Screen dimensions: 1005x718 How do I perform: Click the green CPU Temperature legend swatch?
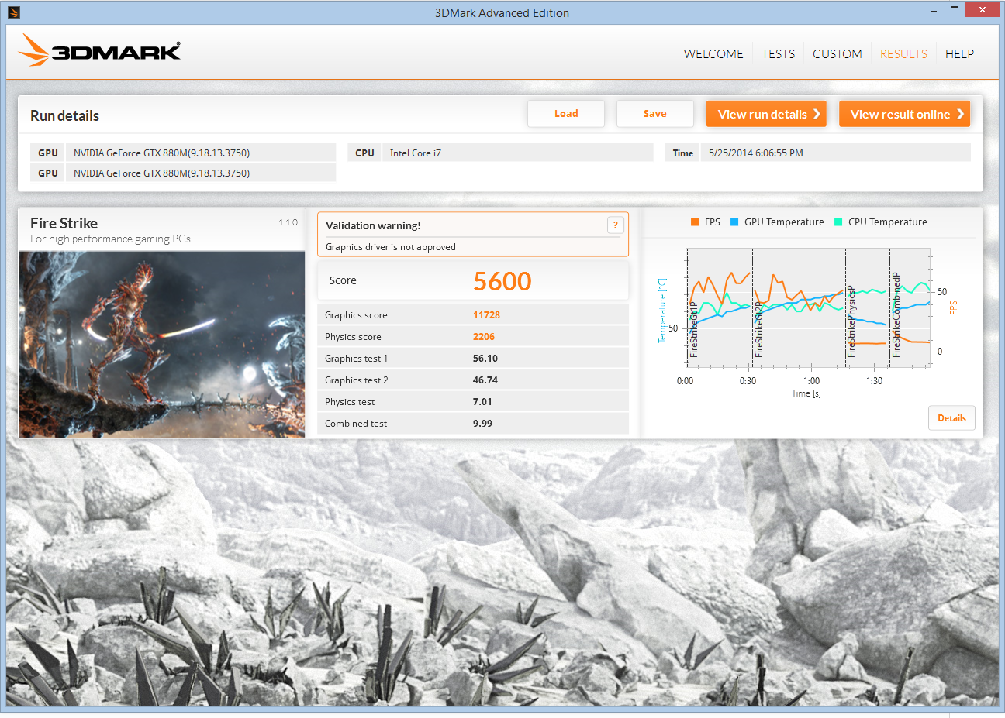[x=838, y=222]
